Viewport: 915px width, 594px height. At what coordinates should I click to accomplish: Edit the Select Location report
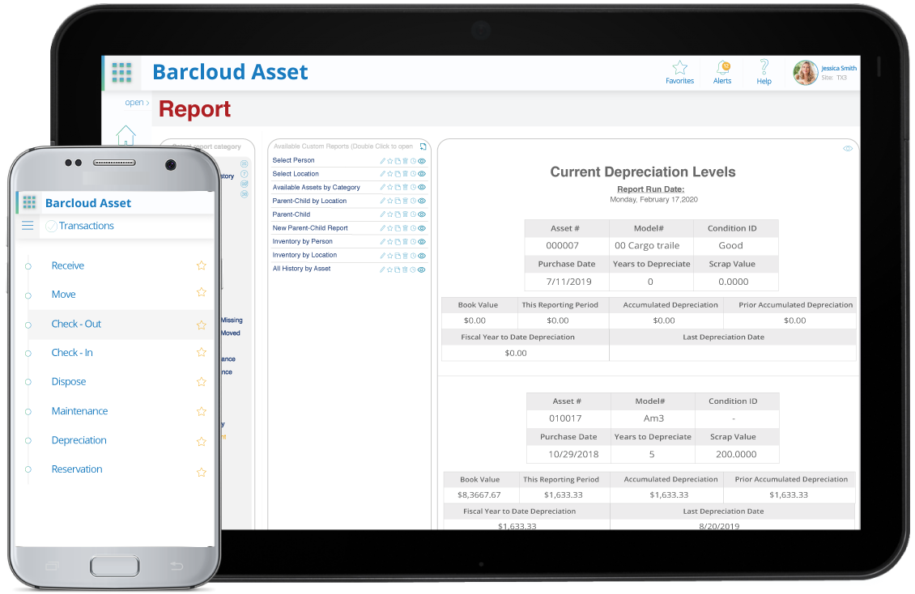pos(383,174)
